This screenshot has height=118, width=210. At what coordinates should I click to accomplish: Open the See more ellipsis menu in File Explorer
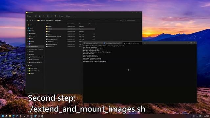coord(75,16)
